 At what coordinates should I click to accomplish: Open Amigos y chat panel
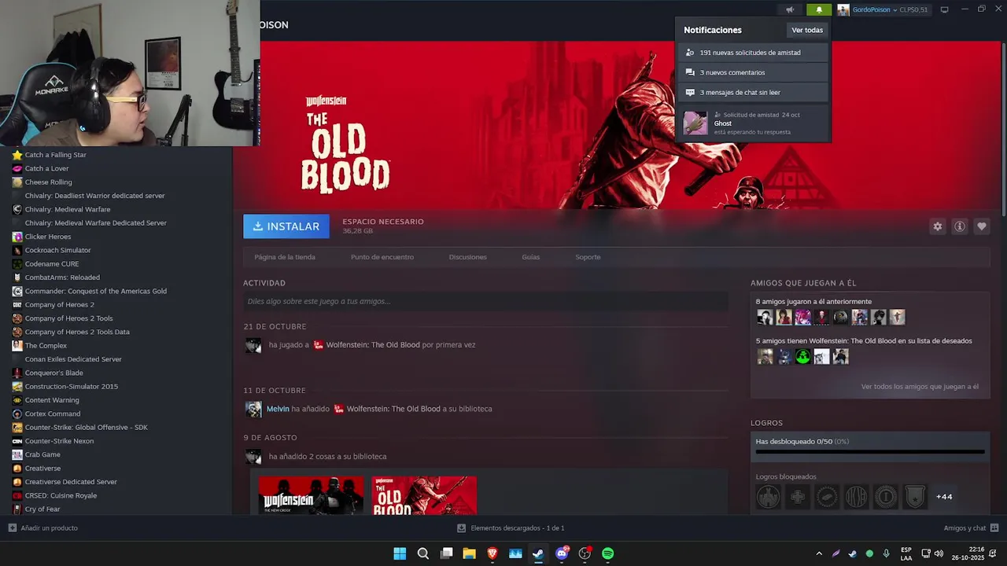click(971, 528)
